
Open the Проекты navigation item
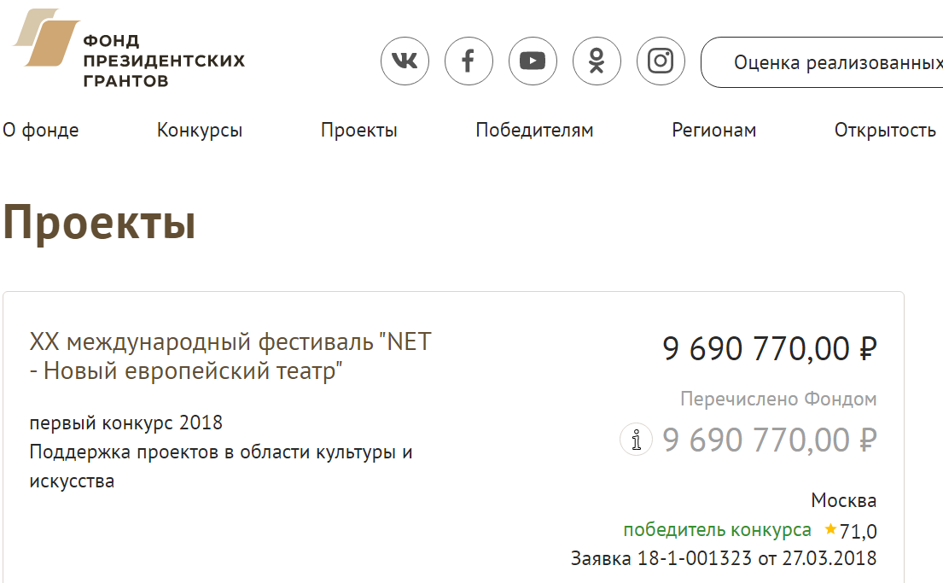[358, 130]
